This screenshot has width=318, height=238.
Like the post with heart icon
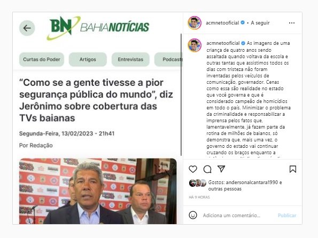pos(192,169)
